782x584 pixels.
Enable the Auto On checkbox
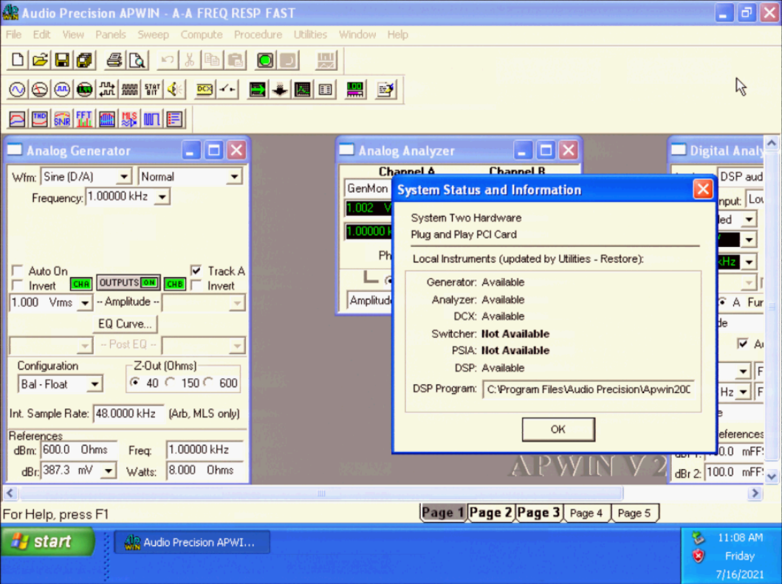[18, 271]
